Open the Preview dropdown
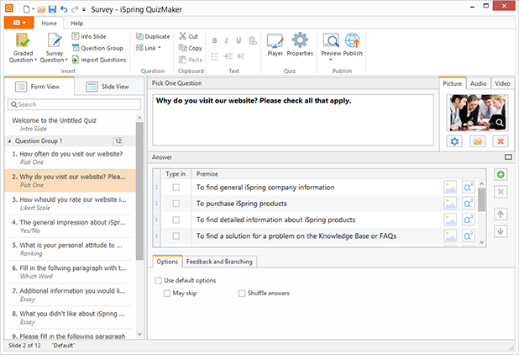 tap(331, 60)
